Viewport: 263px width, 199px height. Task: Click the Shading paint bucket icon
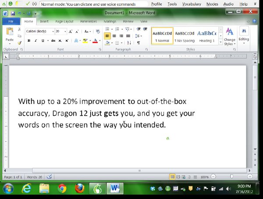(x=107, y=43)
